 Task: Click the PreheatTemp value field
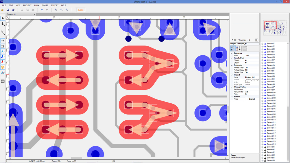252,68
